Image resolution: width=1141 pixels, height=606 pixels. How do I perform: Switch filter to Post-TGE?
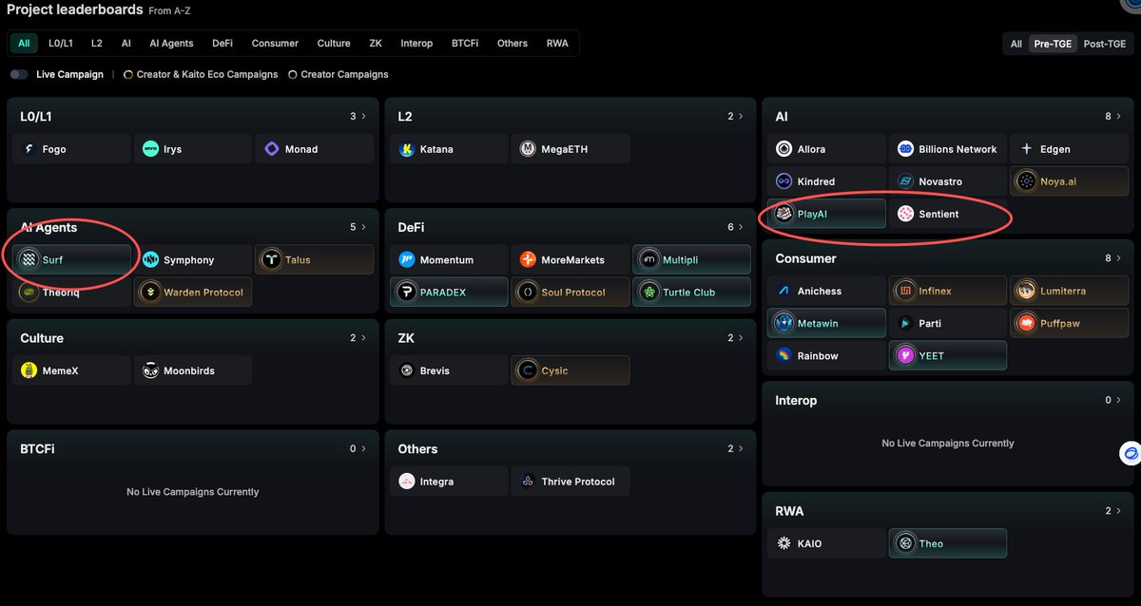click(1104, 44)
